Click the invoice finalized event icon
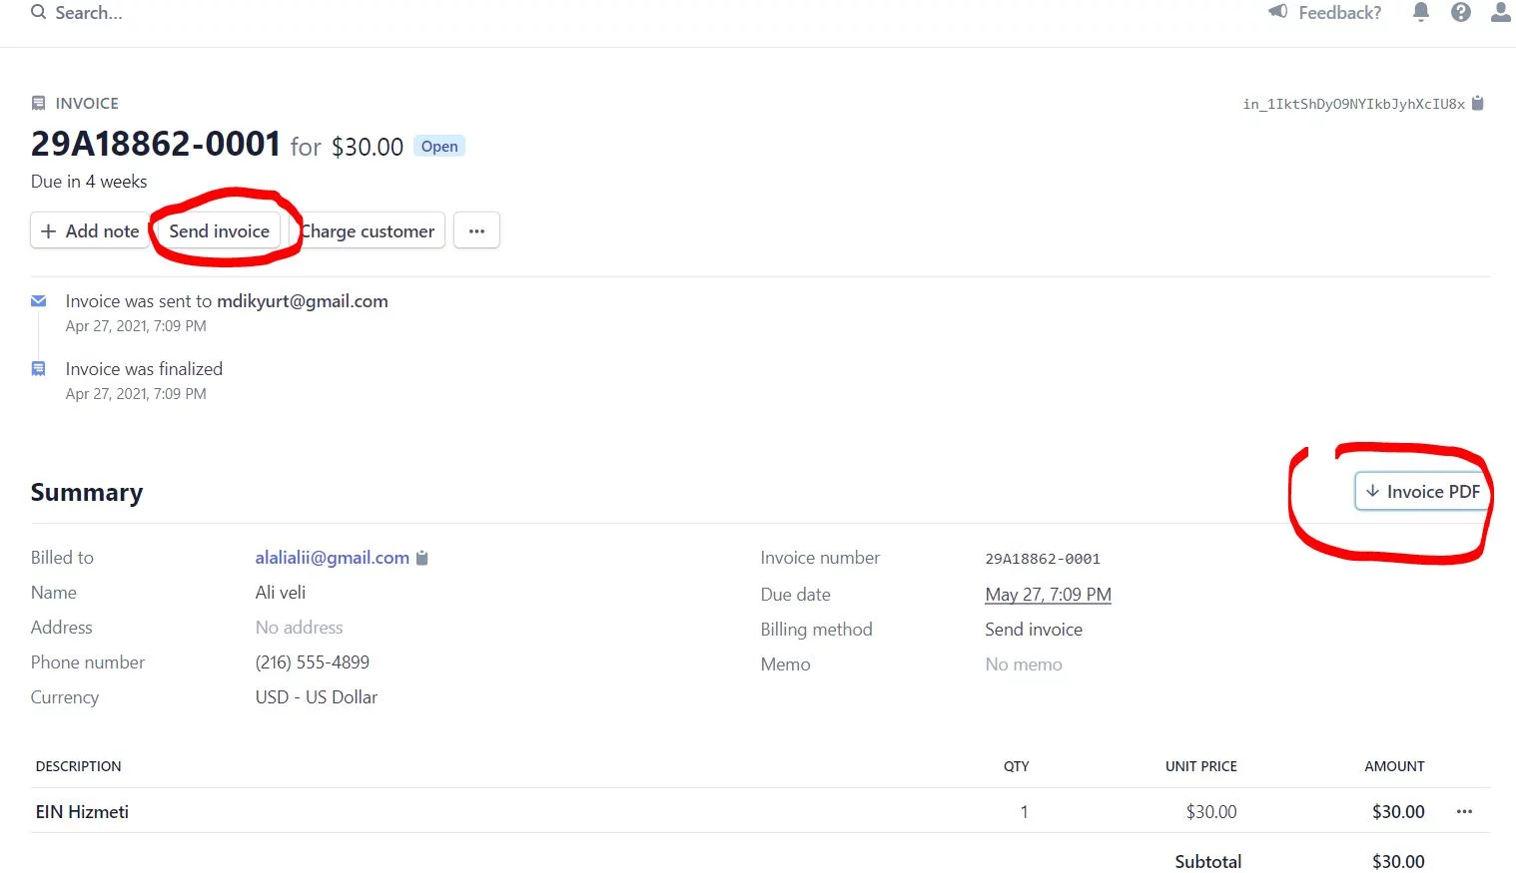This screenshot has height=873, width=1516. (x=39, y=369)
